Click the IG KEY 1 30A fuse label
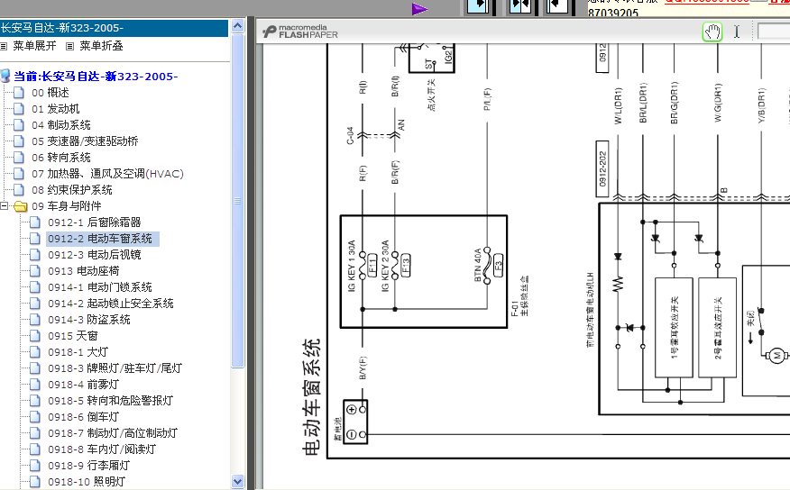 click(x=352, y=266)
